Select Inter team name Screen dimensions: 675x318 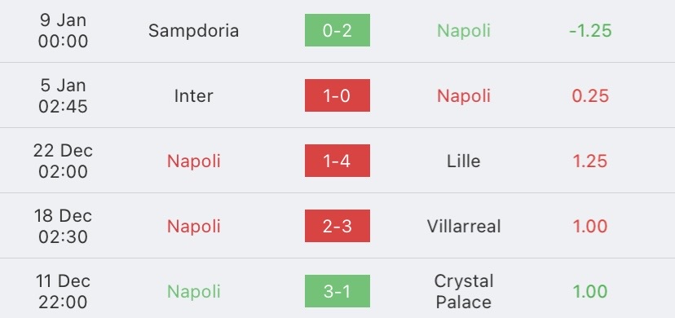click(x=194, y=96)
